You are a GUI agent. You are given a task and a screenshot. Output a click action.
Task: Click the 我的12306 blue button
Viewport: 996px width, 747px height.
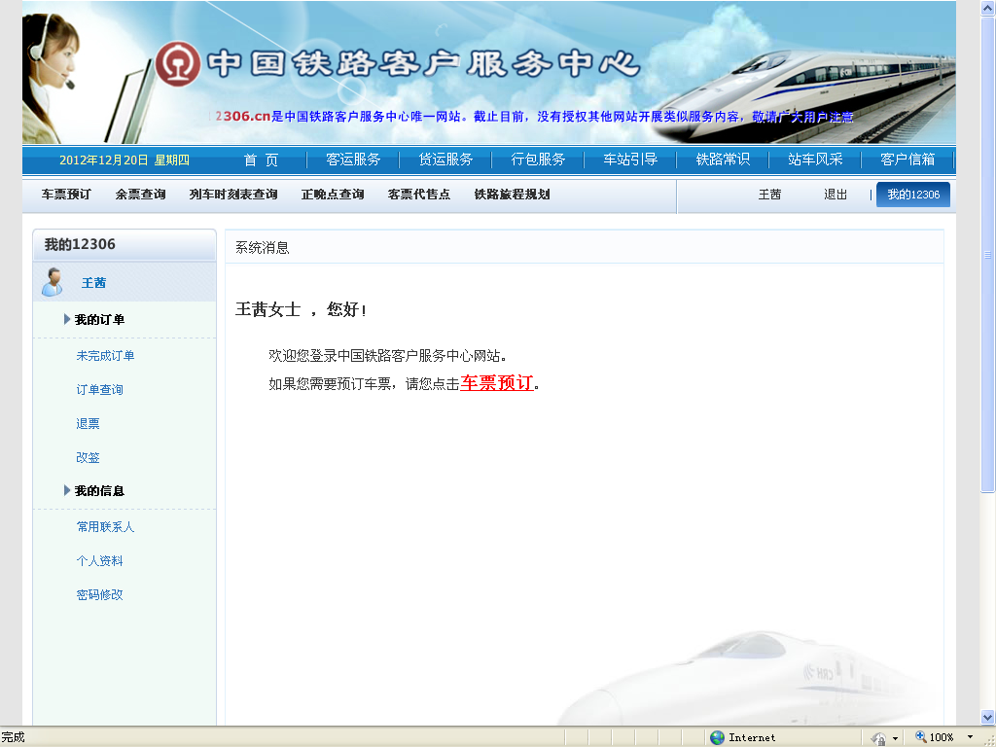click(913, 195)
